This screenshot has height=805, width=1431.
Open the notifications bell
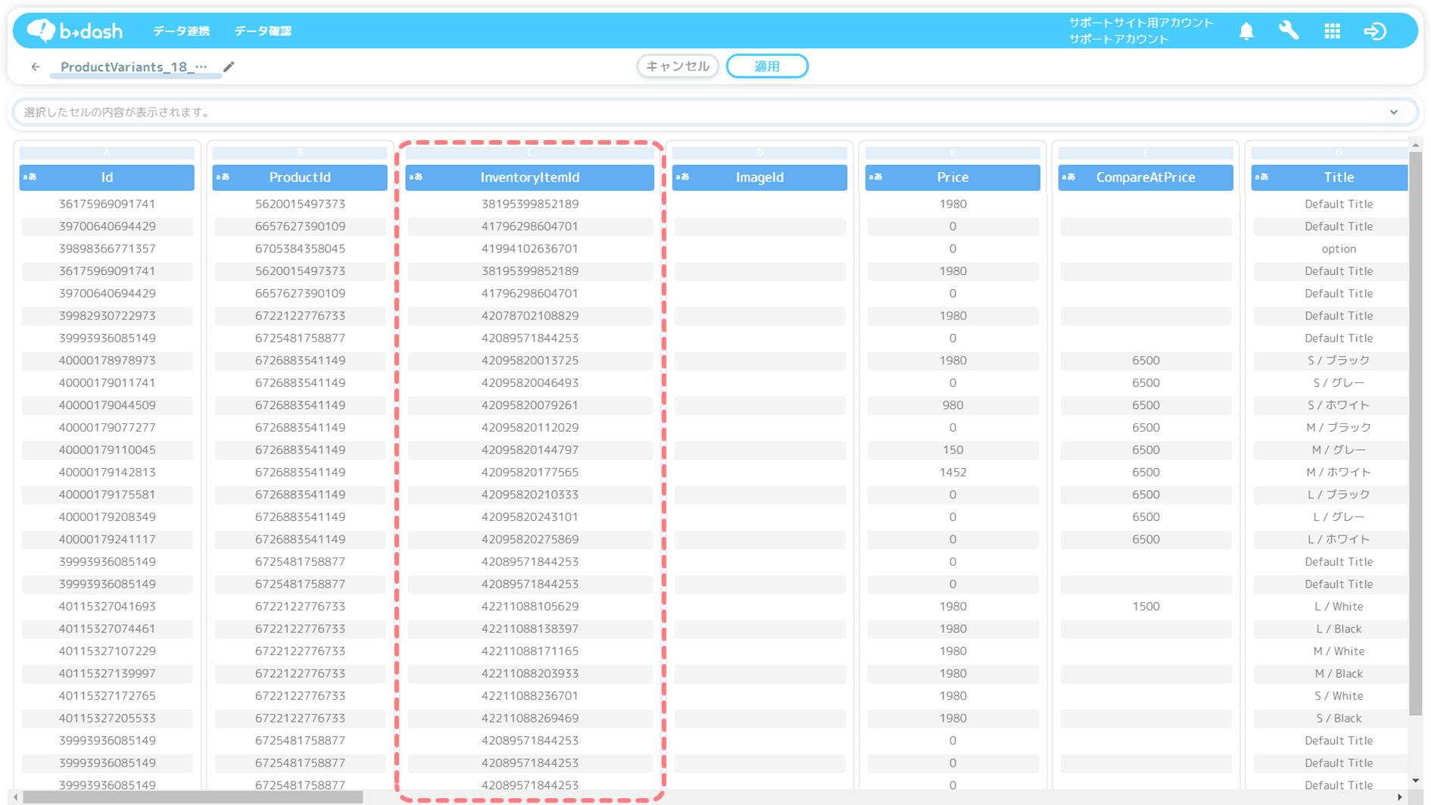pos(1246,31)
